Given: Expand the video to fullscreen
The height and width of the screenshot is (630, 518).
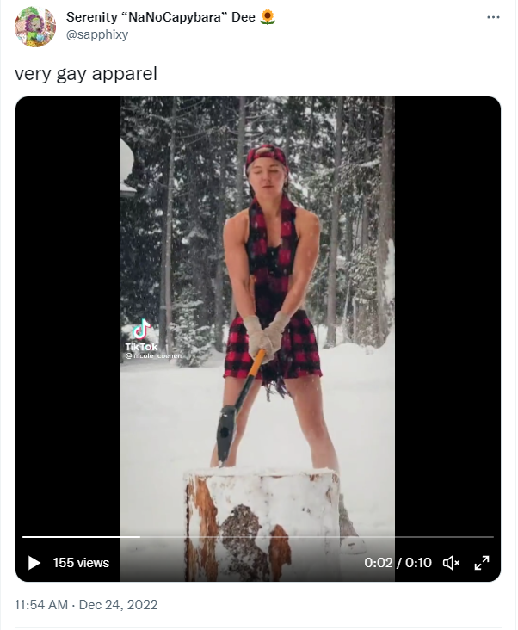Looking at the screenshot, I should [x=482, y=563].
